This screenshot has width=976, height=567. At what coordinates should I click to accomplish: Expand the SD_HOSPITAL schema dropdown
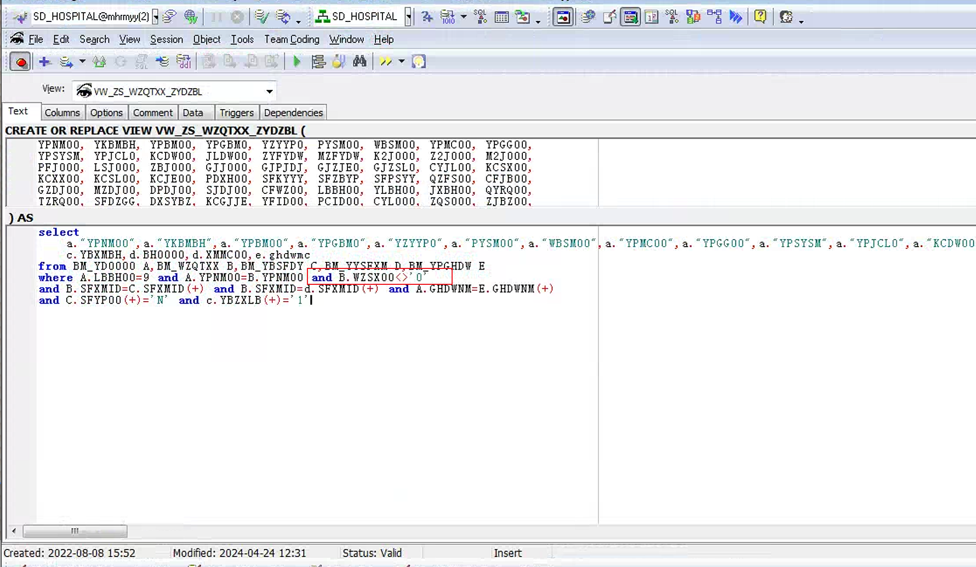[408, 17]
